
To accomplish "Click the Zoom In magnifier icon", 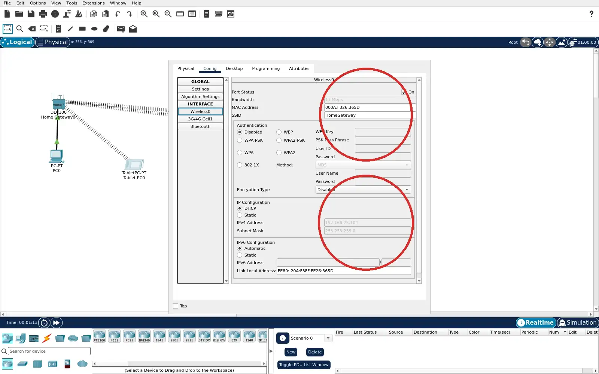I will tap(144, 14).
